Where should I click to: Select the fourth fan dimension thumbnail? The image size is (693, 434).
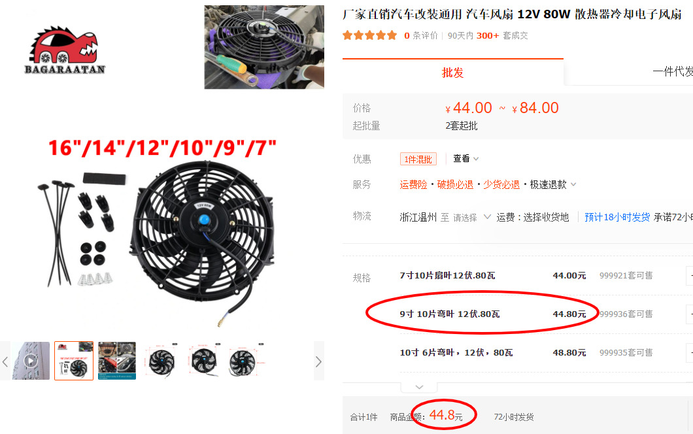point(160,361)
